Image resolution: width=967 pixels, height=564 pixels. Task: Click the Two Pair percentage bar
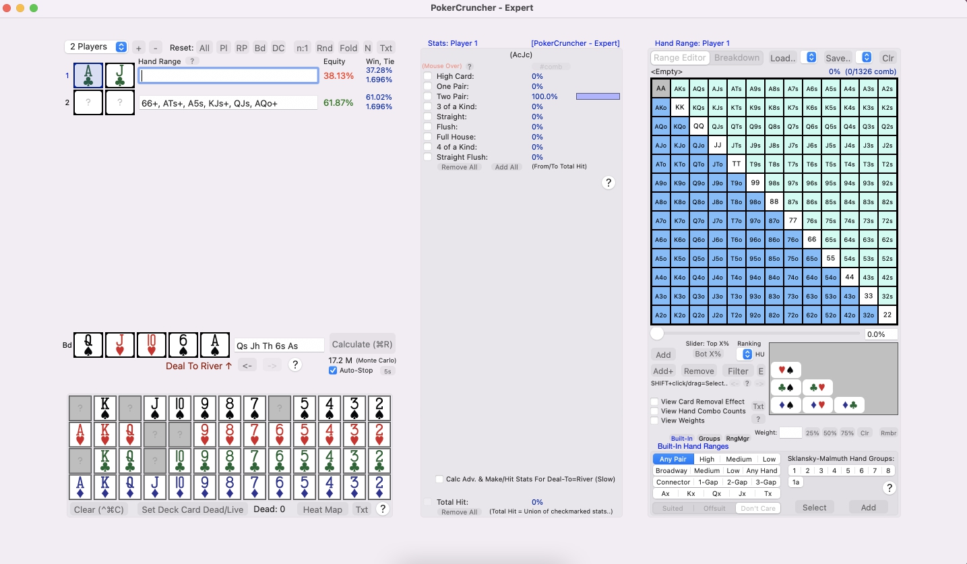598,96
